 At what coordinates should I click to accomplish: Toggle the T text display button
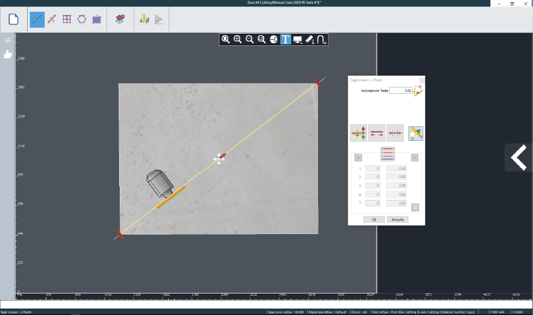285,39
